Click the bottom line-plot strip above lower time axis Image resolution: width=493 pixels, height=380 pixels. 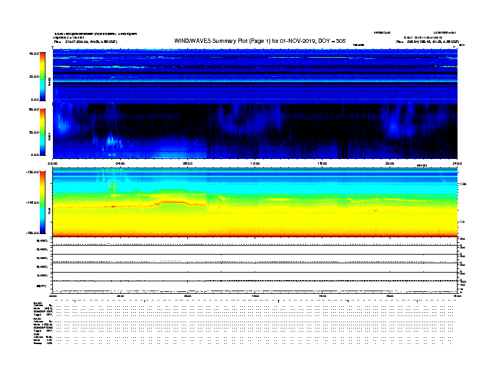(255, 287)
